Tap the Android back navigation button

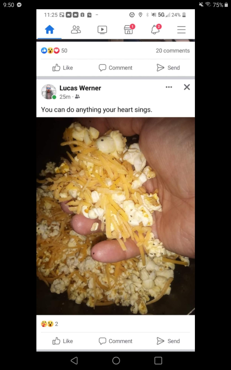[74, 360]
